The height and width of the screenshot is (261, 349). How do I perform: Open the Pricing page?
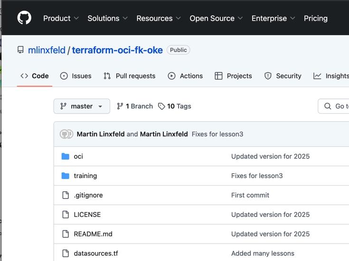pos(316,18)
